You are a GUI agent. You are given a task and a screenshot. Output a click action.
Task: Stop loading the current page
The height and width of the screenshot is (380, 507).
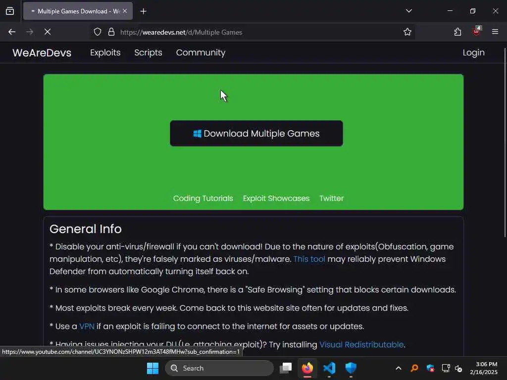[47, 32]
